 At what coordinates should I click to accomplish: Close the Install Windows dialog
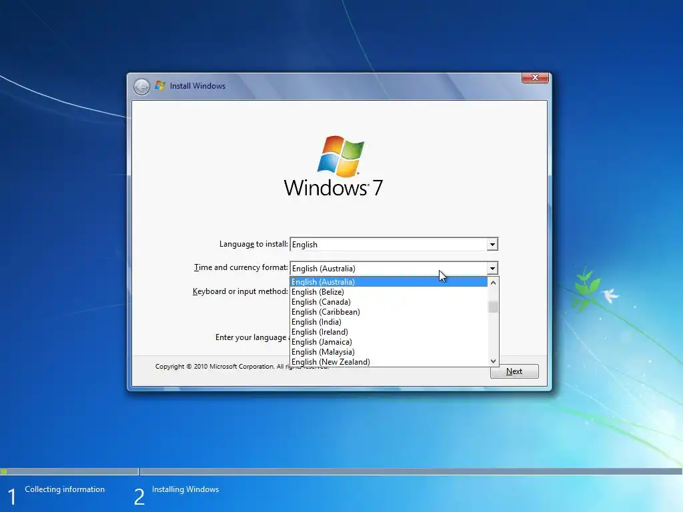[x=535, y=77]
